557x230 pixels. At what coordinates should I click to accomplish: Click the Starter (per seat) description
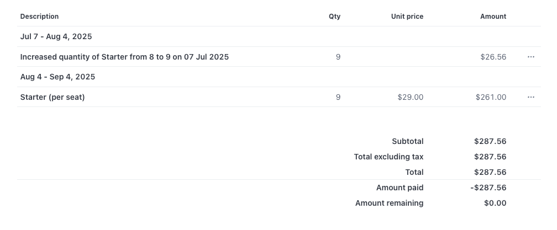tap(52, 97)
